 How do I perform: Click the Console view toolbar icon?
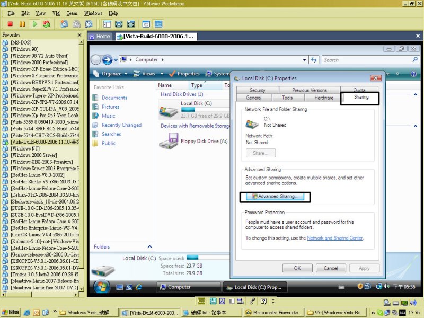(x=158, y=24)
